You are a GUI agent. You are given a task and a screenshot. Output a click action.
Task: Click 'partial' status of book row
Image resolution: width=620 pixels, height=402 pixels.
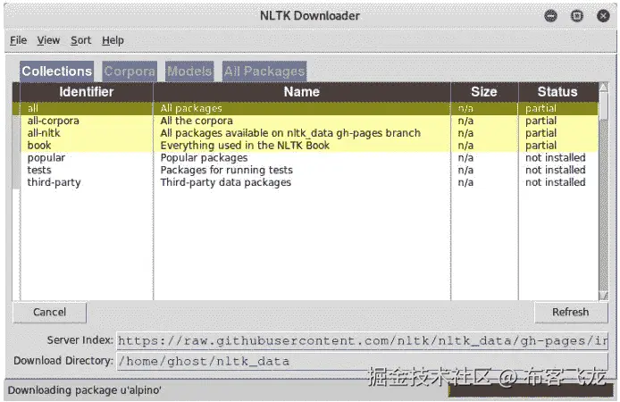point(540,146)
